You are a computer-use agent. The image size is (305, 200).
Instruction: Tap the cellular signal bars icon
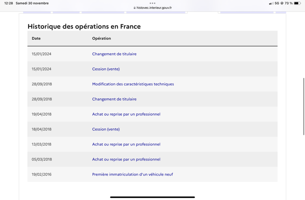(x=271, y=3)
